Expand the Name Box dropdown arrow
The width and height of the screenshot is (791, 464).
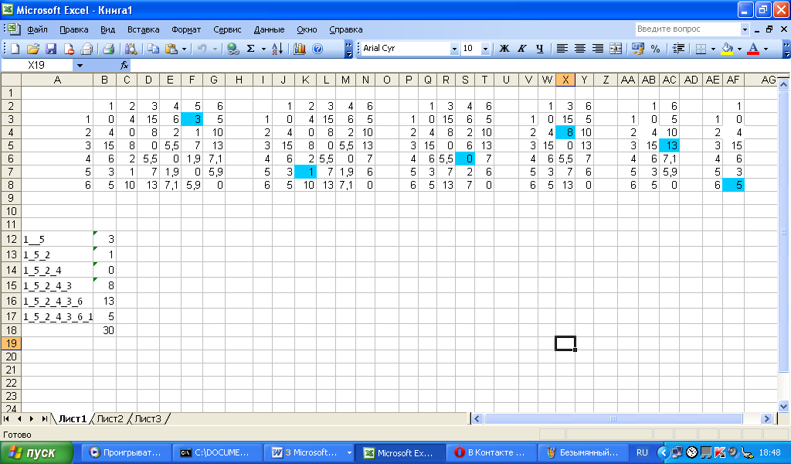pos(79,66)
